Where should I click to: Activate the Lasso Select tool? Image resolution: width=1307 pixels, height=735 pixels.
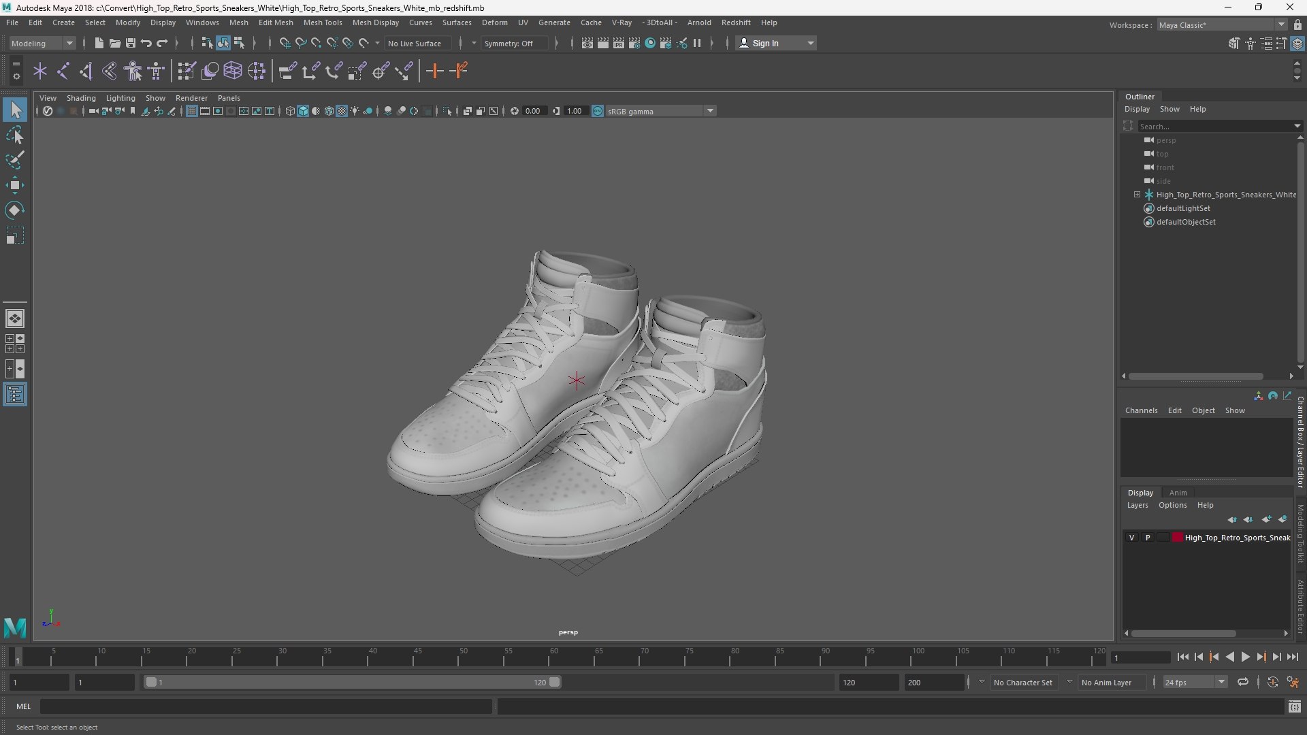pos(15,135)
